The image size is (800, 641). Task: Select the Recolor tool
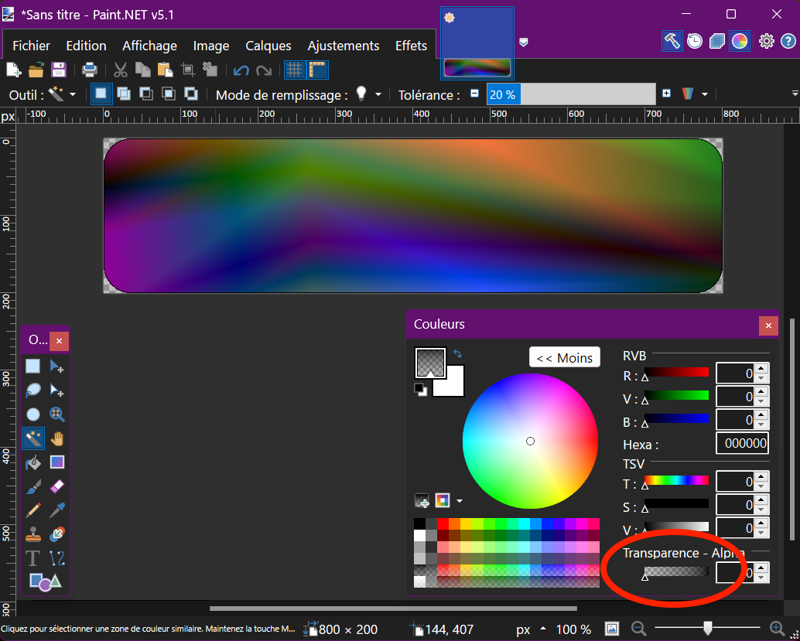56,534
